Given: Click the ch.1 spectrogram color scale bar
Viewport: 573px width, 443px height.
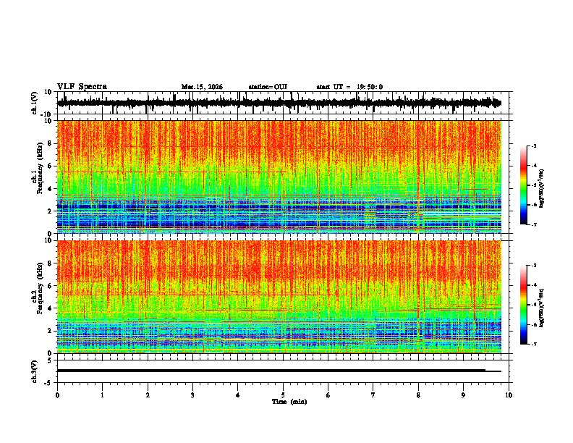Looking at the screenshot, I should pyautogui.click(x=524, y=185).
